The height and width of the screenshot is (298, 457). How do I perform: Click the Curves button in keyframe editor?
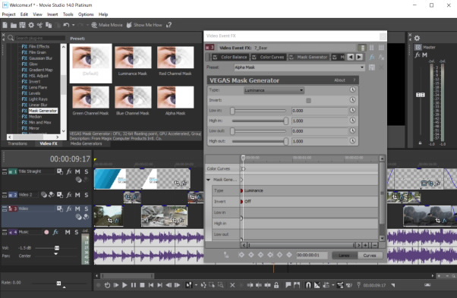click(370, 256)
